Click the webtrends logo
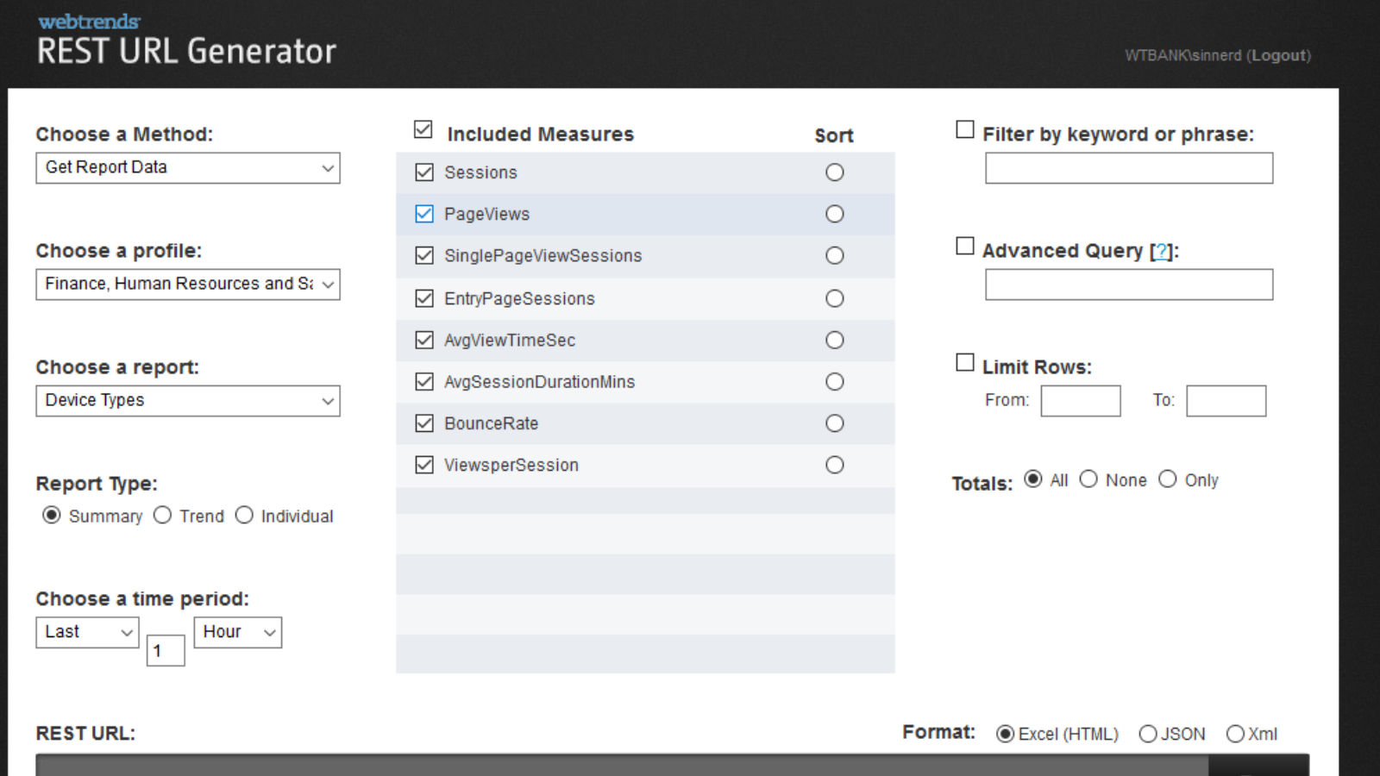The width and height of the screenshot is (1380, 776). point(89,22)
